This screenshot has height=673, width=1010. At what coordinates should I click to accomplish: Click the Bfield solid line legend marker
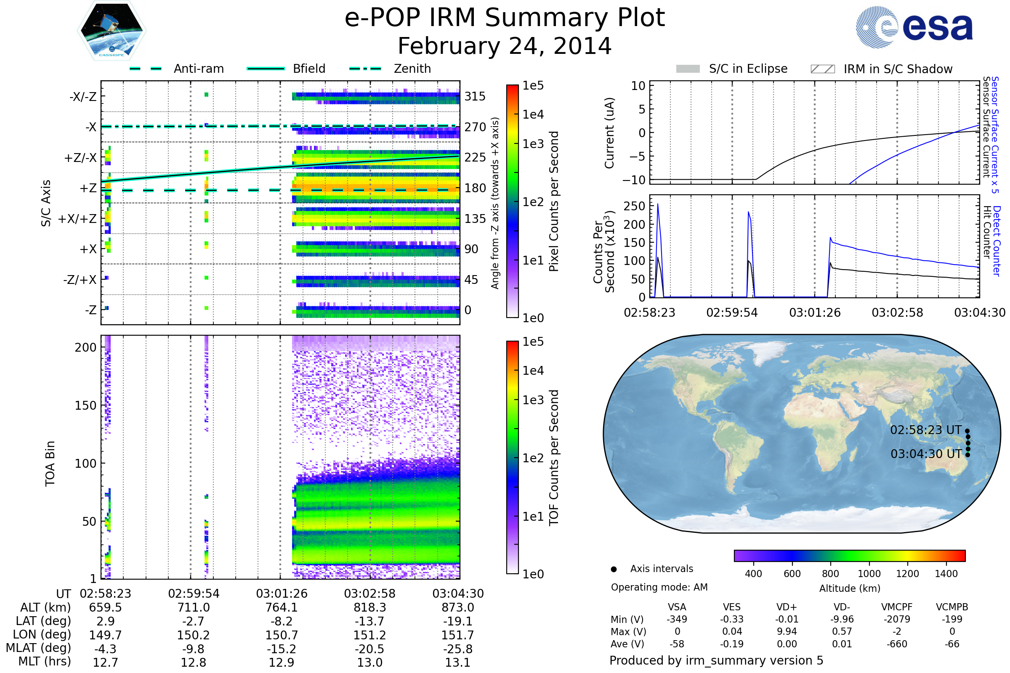(x=266, y=69)
